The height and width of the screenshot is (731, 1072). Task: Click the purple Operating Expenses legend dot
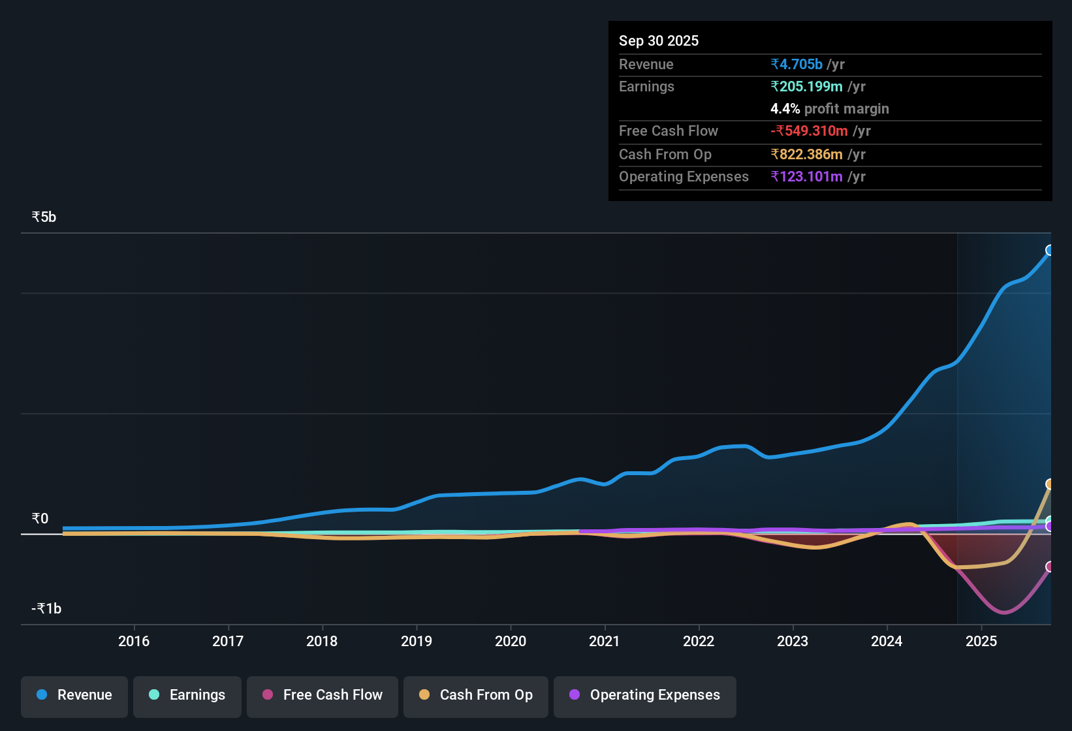[x=575, y=695]
